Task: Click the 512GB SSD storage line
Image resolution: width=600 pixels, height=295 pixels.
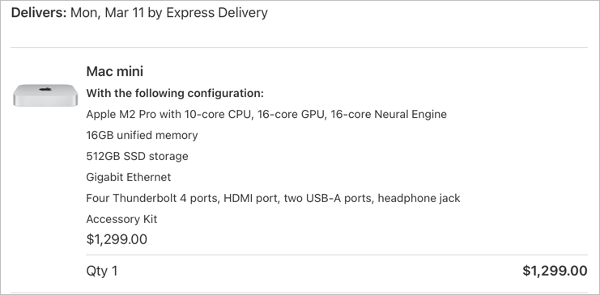Action: (138, 156)
